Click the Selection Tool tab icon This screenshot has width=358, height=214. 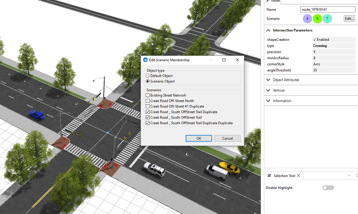(x=269, y=175)
